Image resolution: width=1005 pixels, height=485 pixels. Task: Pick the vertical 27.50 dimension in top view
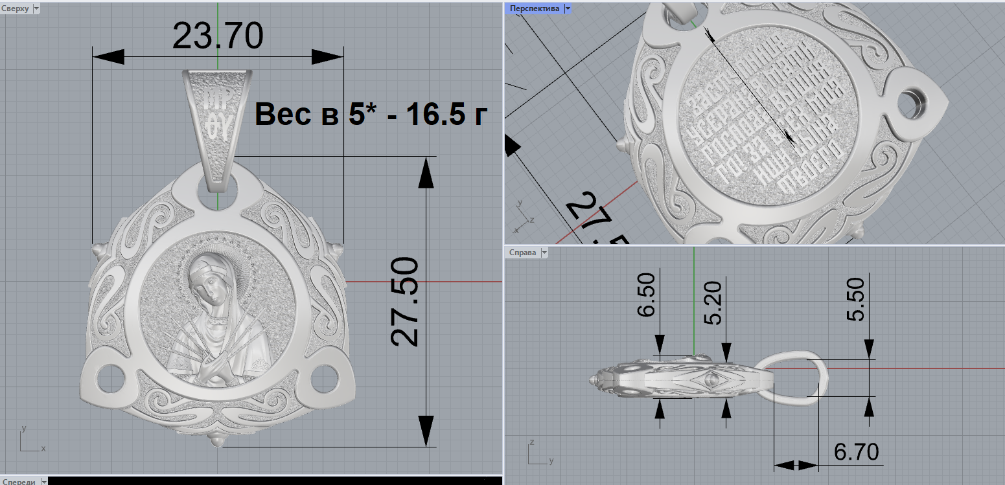pyautogui.click(x=406, y=302)
